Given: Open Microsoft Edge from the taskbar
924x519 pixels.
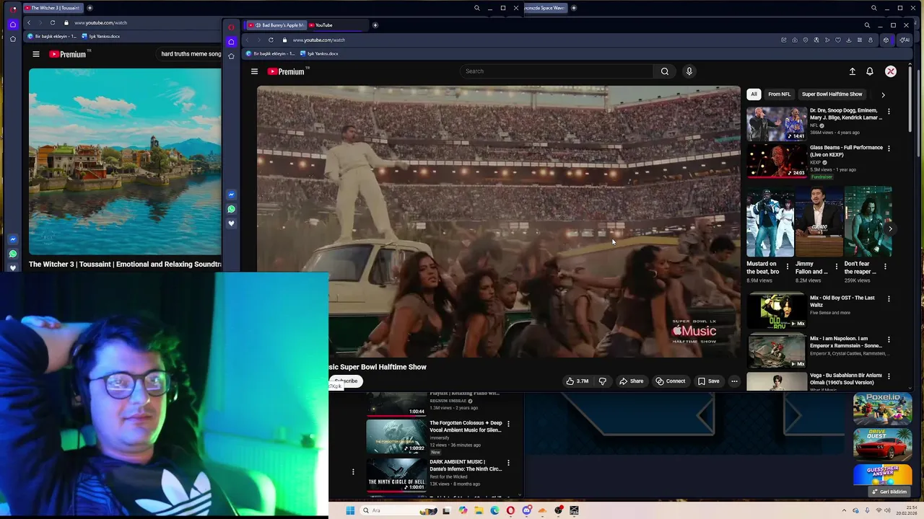Looking at the screenshot, I should point(494,510).
